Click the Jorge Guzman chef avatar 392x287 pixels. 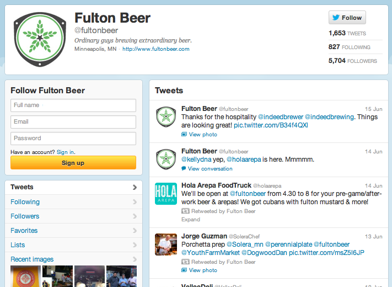pyautogui.click(x=166, y=245)
